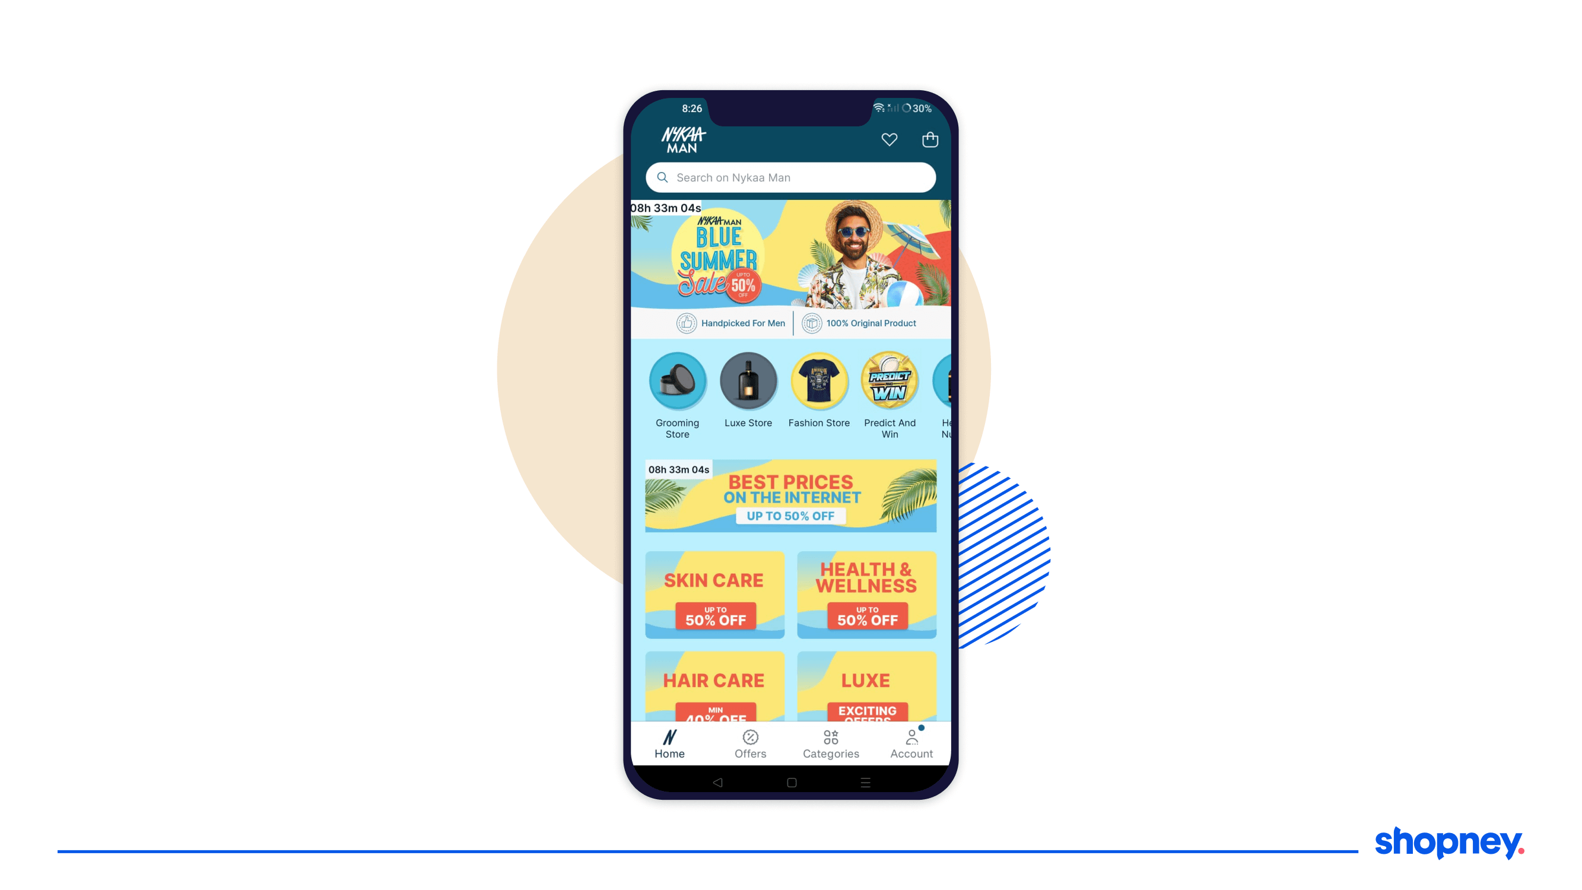The image size is (1582, 890).
Task: Tap the Nykaa Man logo icon
Action: click(682, 139)
